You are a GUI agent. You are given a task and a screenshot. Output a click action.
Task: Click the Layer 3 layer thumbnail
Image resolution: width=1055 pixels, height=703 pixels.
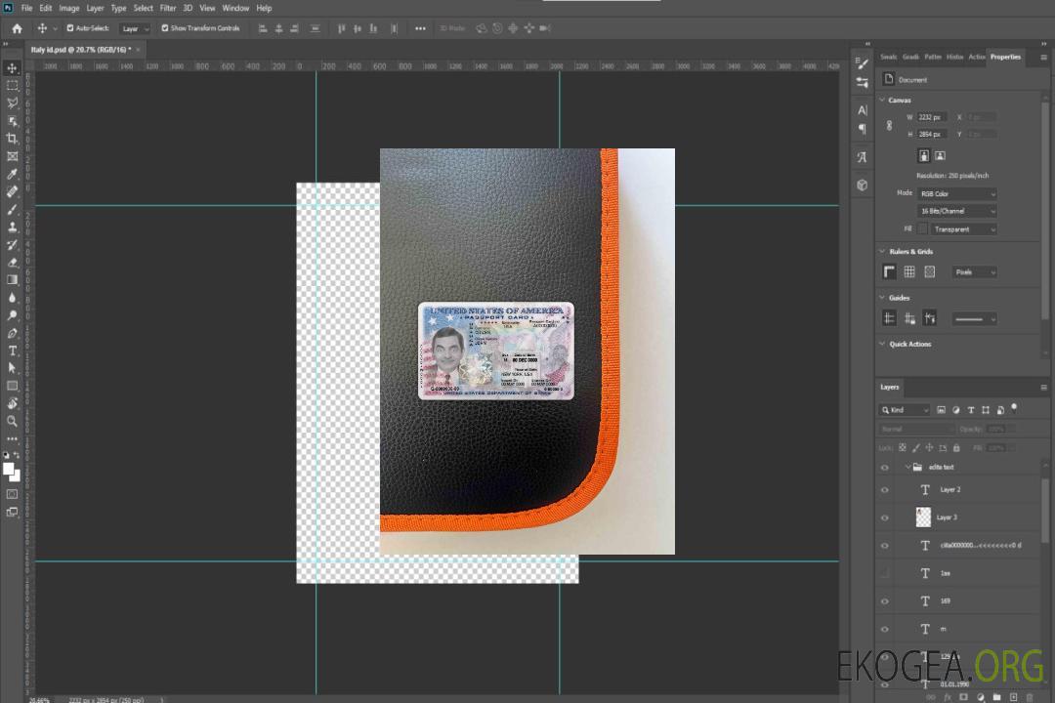[924, 517]
